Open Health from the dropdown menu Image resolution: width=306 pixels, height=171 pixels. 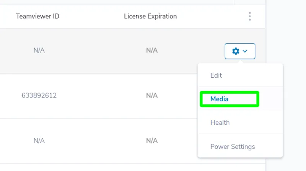[x=220, y=122]
